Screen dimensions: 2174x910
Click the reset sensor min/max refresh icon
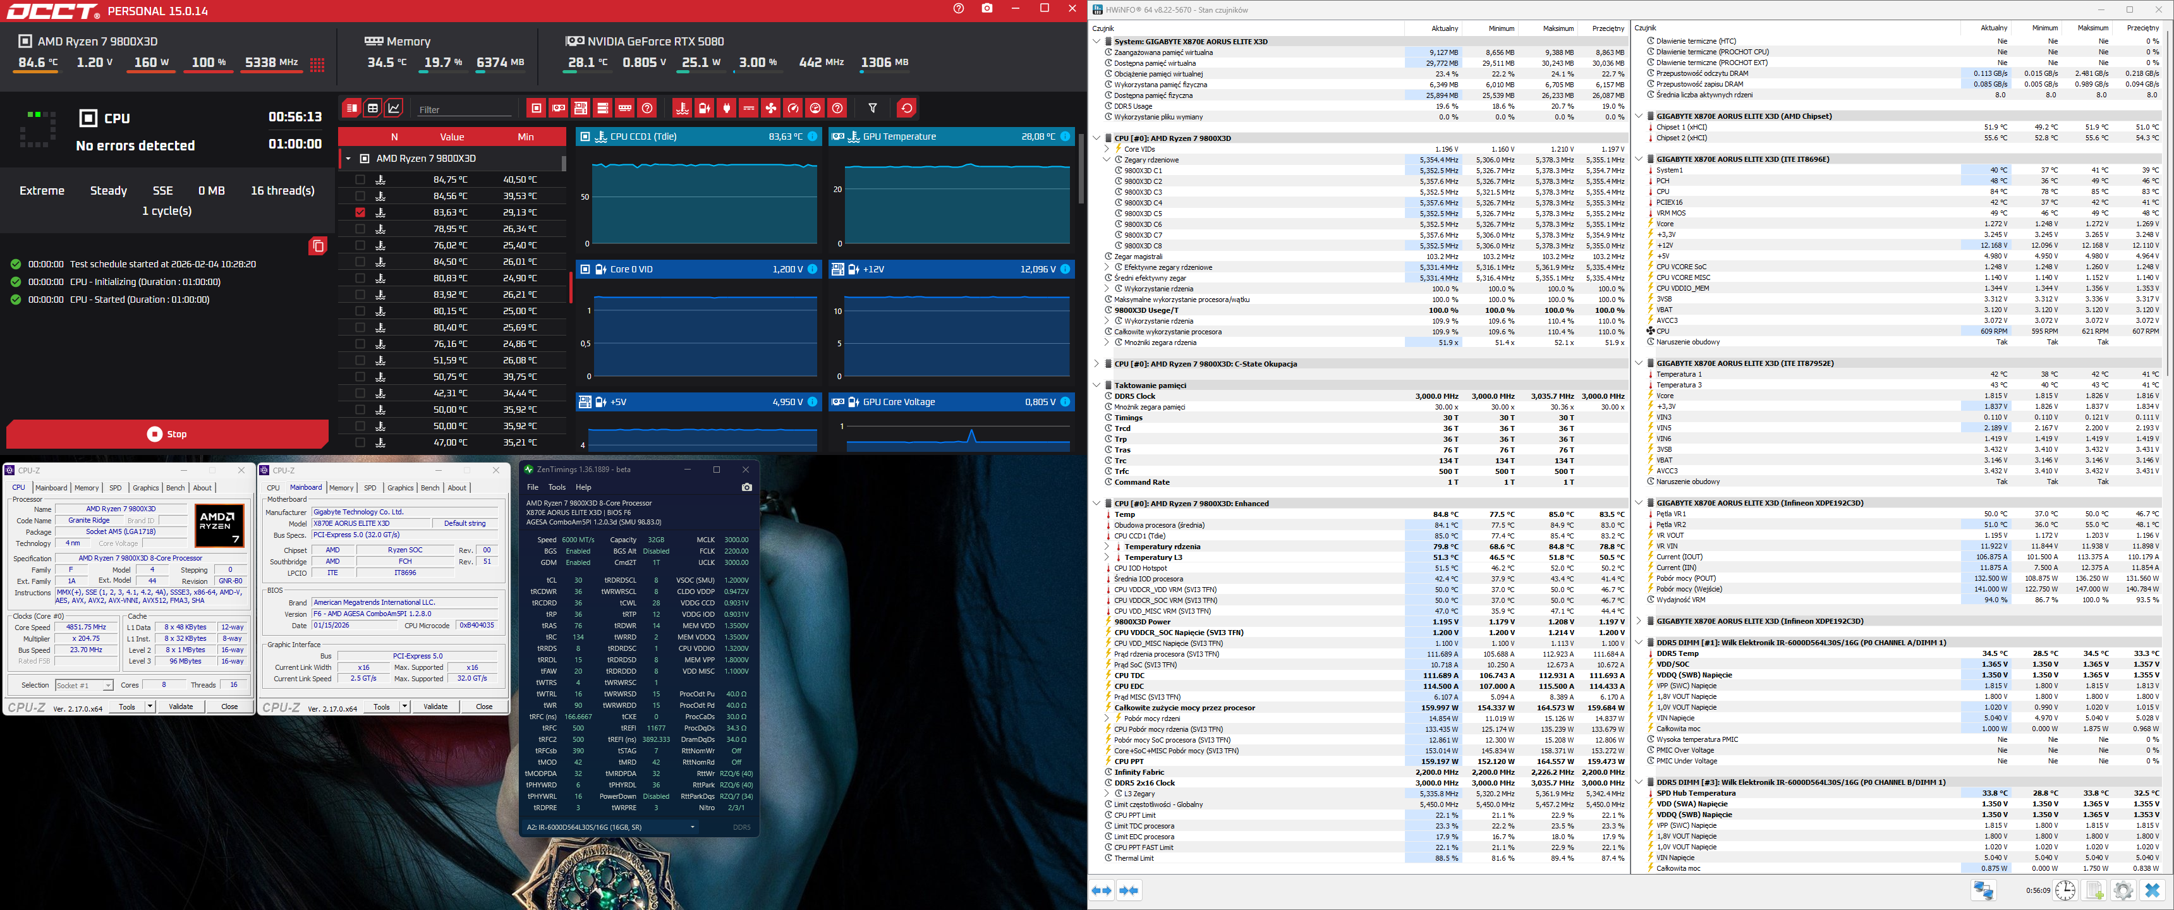(906, 108)
